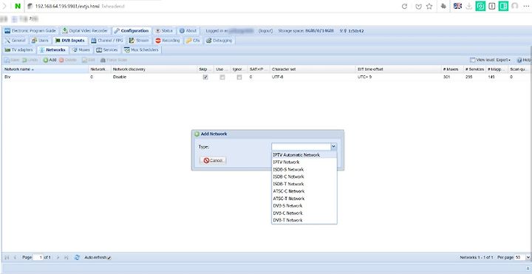Click the logout link
The image size is (532, 274).
coord(266,30)
